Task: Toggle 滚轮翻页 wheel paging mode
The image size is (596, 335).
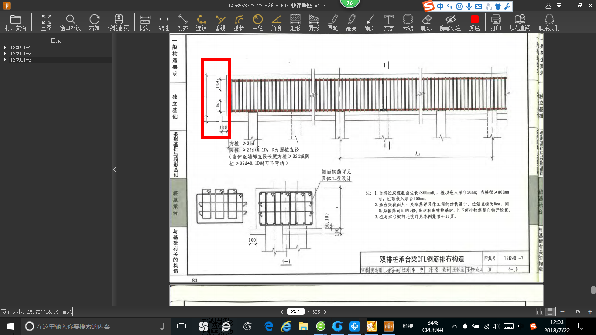Action: (x=118, y=23)
